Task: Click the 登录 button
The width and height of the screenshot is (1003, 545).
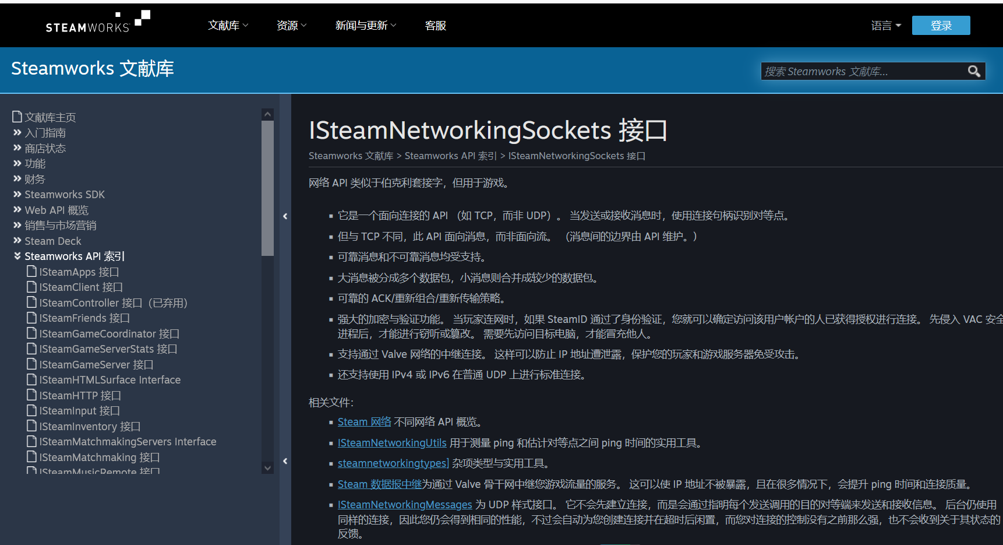Action: tap(940, 25)
